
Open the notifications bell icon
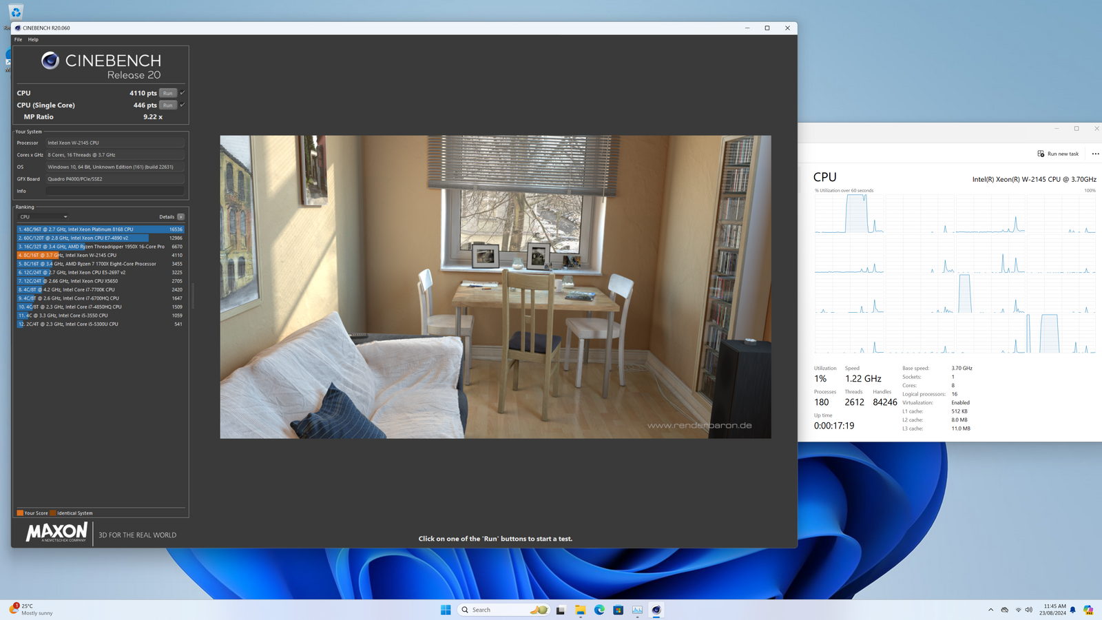(1072, 610)
